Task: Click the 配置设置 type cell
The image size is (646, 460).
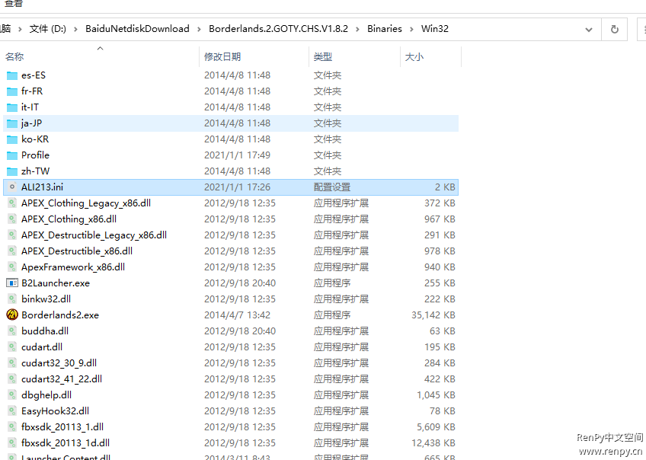Action: click(332, 187)
